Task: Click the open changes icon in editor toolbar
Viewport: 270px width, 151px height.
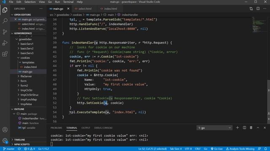Action: pos(251,8)
